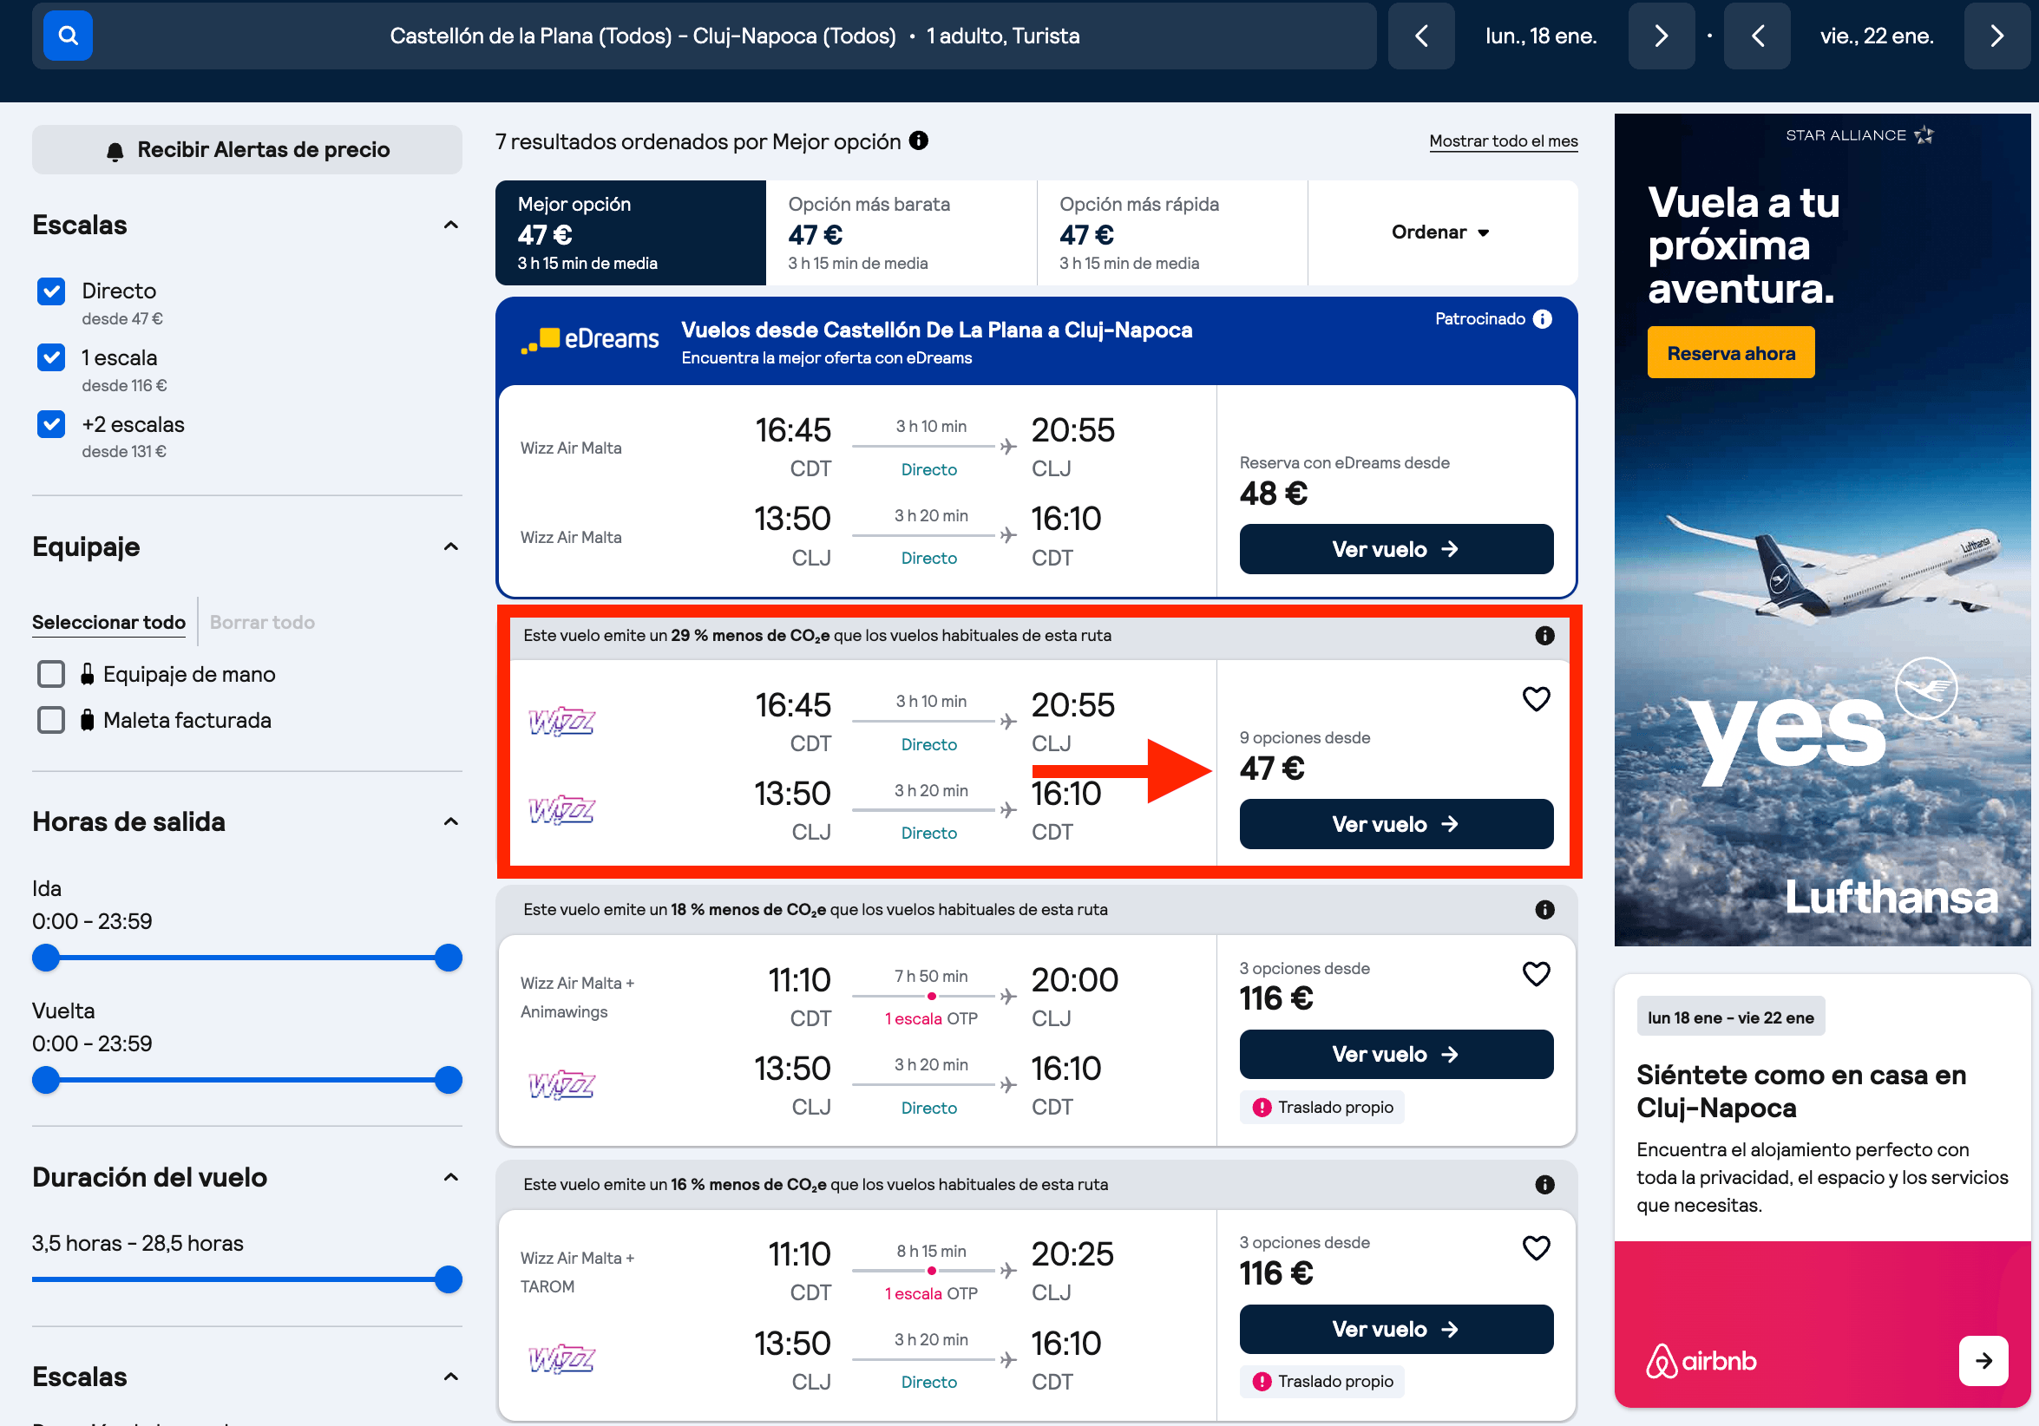Click Ida slider left handle

(45, 958)
